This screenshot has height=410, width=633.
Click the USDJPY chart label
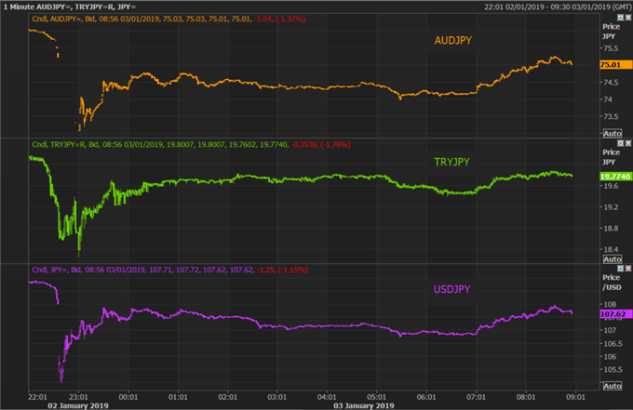coord(451,289)
